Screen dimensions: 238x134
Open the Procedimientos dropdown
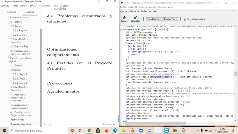[x=154, y=19]
